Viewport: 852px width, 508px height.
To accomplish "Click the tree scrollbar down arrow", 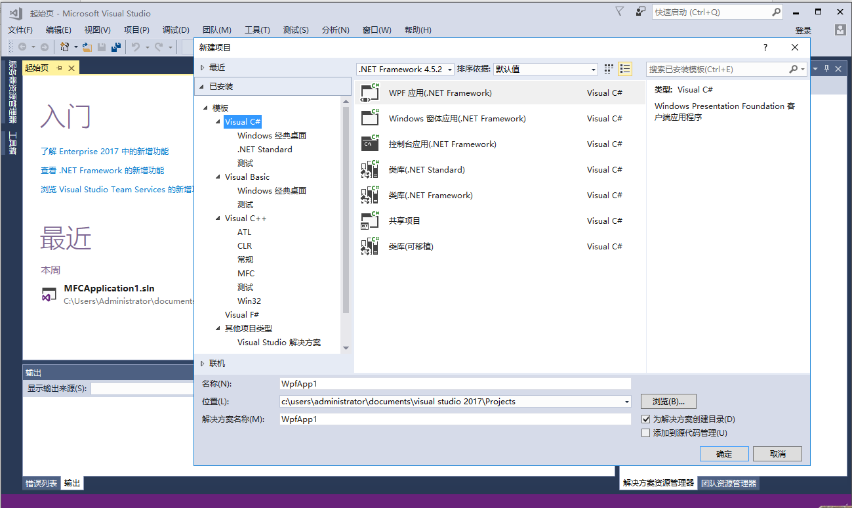I will (346, 348).
